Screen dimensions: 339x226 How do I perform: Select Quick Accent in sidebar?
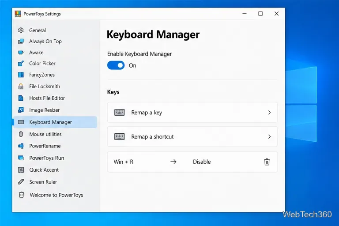click(44, 170)
